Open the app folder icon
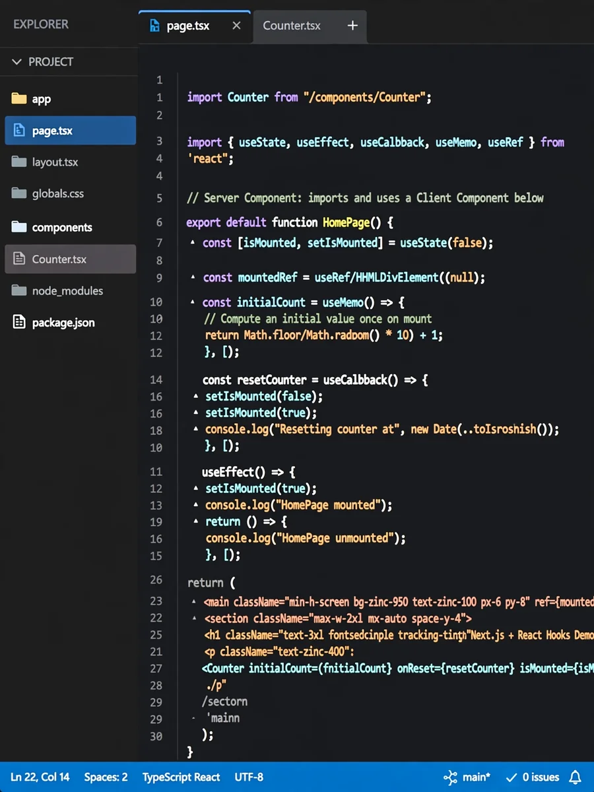Screen dimensions: 594x792 19,99
